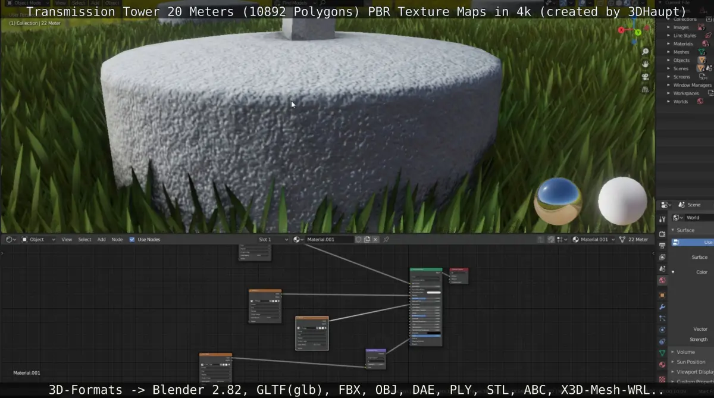Open the Slot 1 dropdown

[273, 239]
